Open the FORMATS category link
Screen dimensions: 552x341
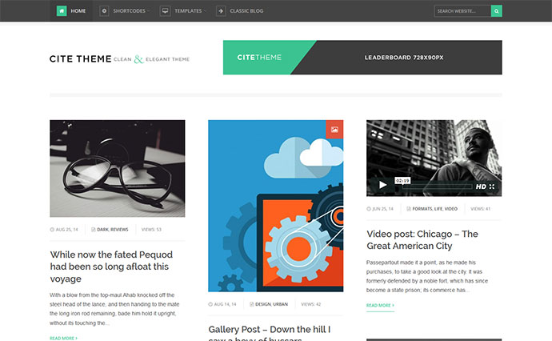(x=422, y=209)
